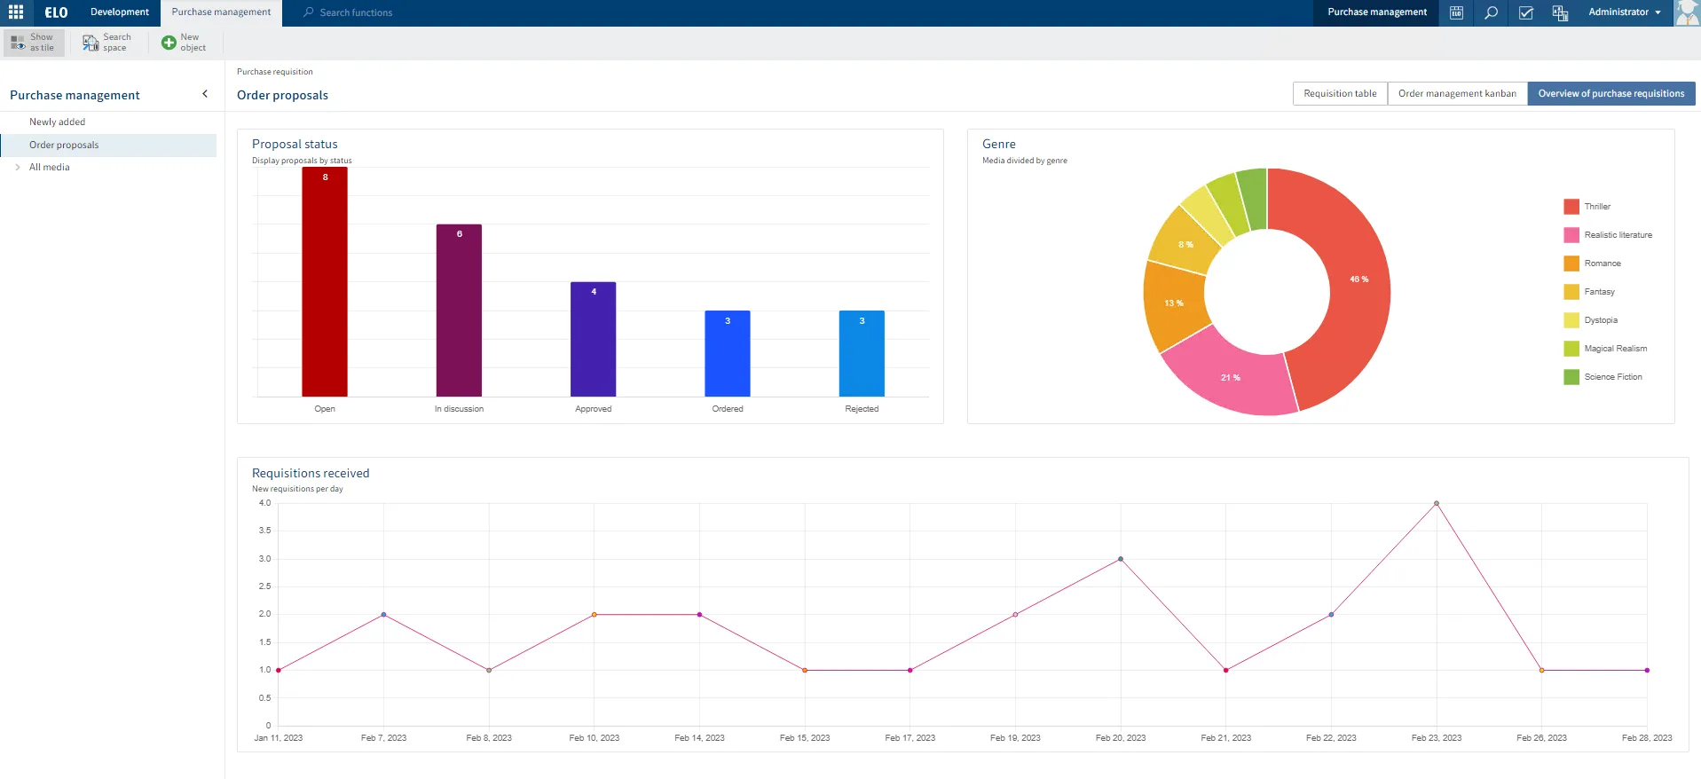Open the calendar icon in top bar

click(x=1456, y=12)
